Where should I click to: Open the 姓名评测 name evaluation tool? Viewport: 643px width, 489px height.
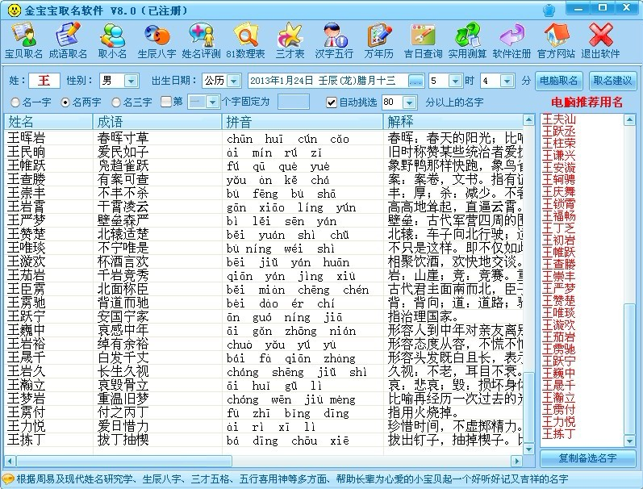[201, 40]
